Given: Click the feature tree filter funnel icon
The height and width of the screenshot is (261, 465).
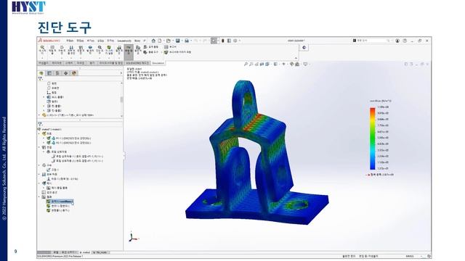Looking at the screenshot, I should [41, 79].
